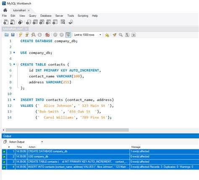Viewport: 199px width, 180px height.
Task: Open the Action Output type dropdown
Action: (x=26, y=142)
